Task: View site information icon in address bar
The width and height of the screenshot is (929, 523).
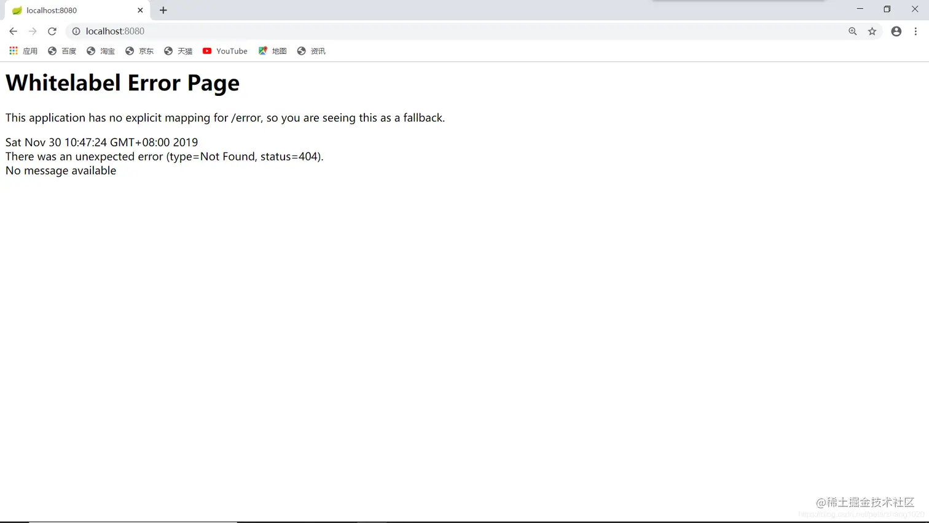Action: 76,31
